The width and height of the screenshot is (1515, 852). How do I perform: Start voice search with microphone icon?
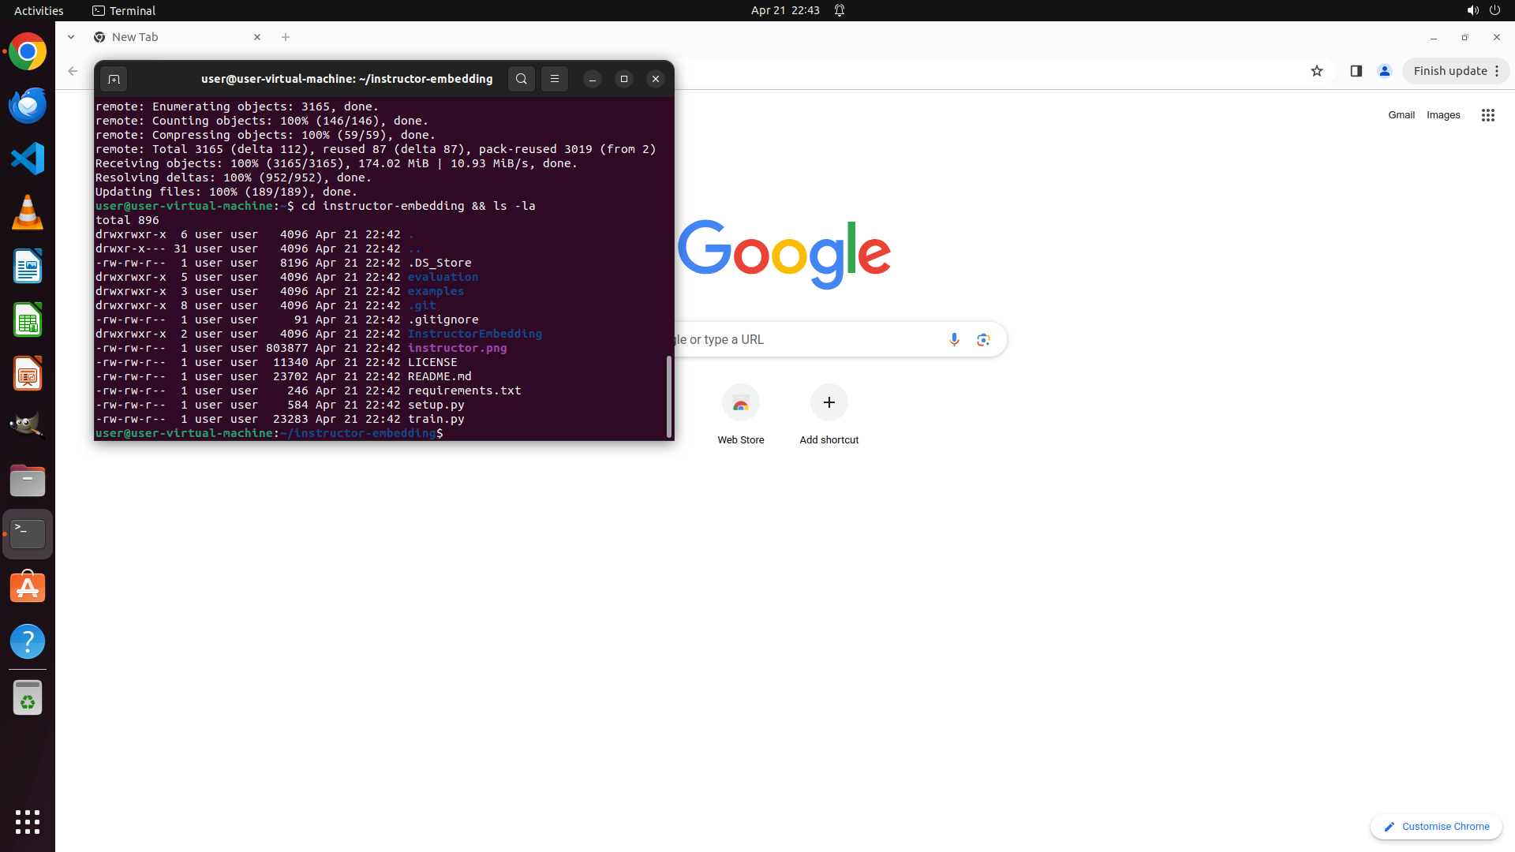point(954,339)
